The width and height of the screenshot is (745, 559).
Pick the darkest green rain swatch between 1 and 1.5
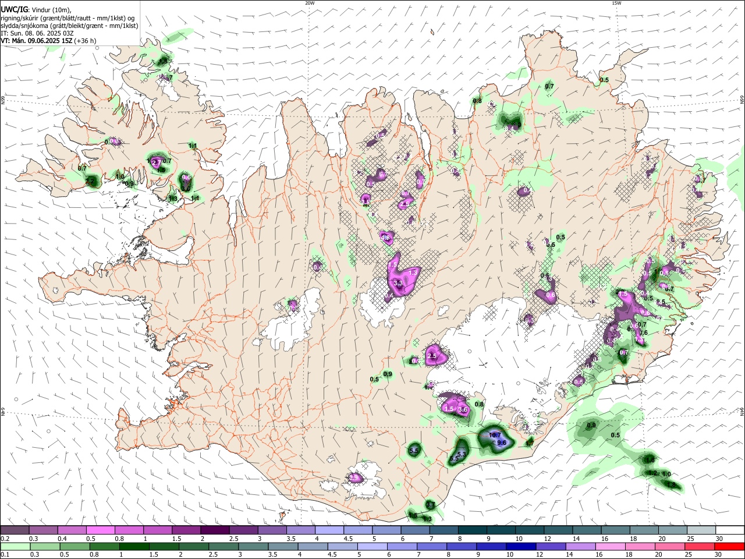[134, 547]
